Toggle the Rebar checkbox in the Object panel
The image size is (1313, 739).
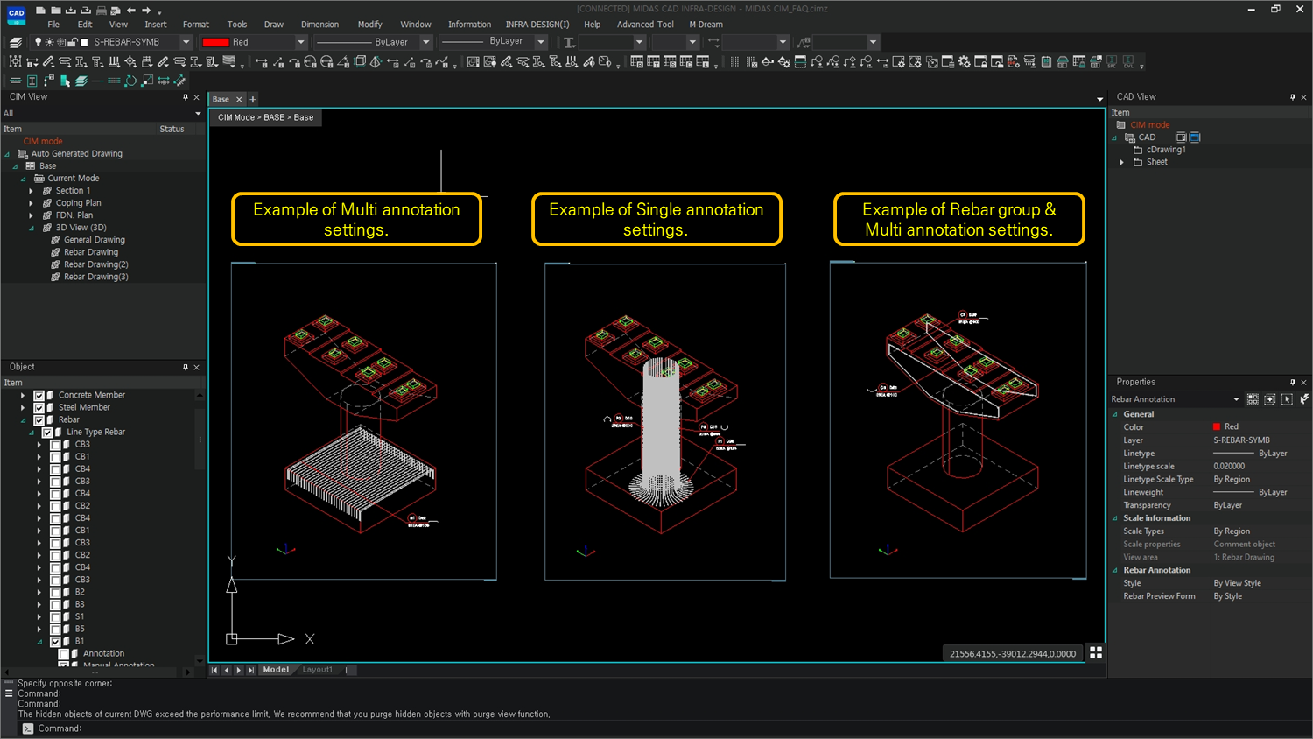pyautogui.click(x=38, y=418)
